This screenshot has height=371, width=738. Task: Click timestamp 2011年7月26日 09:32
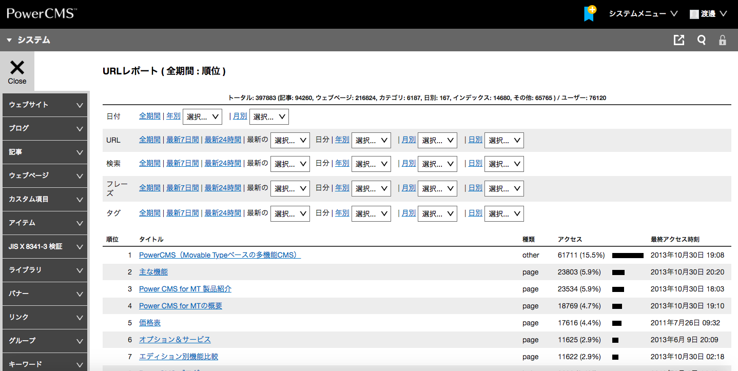685,322
